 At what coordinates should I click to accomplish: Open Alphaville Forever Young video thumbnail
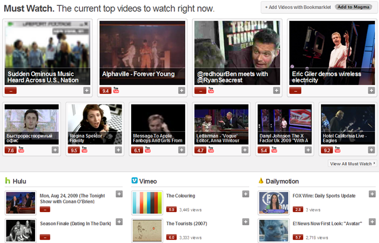point(142,53)
